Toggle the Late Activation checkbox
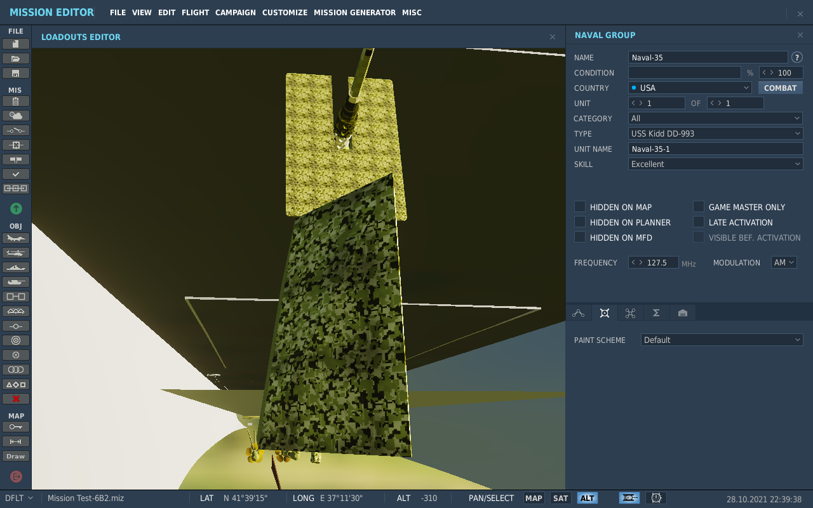The height and width of the screenshot is (508, 813). [x=699, y=222]
